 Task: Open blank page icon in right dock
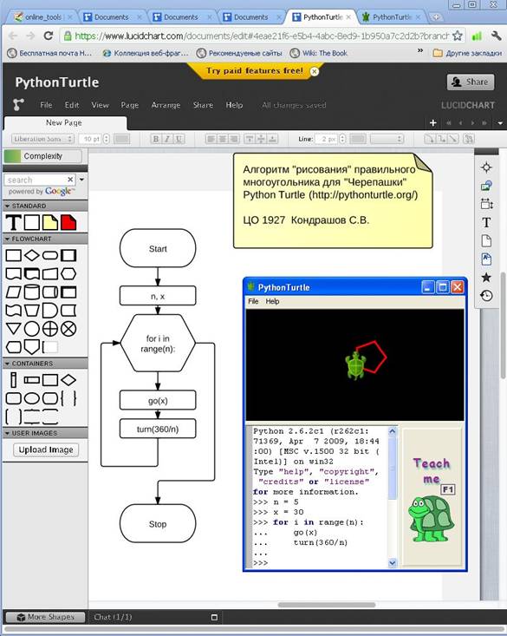tap(486, 241)
